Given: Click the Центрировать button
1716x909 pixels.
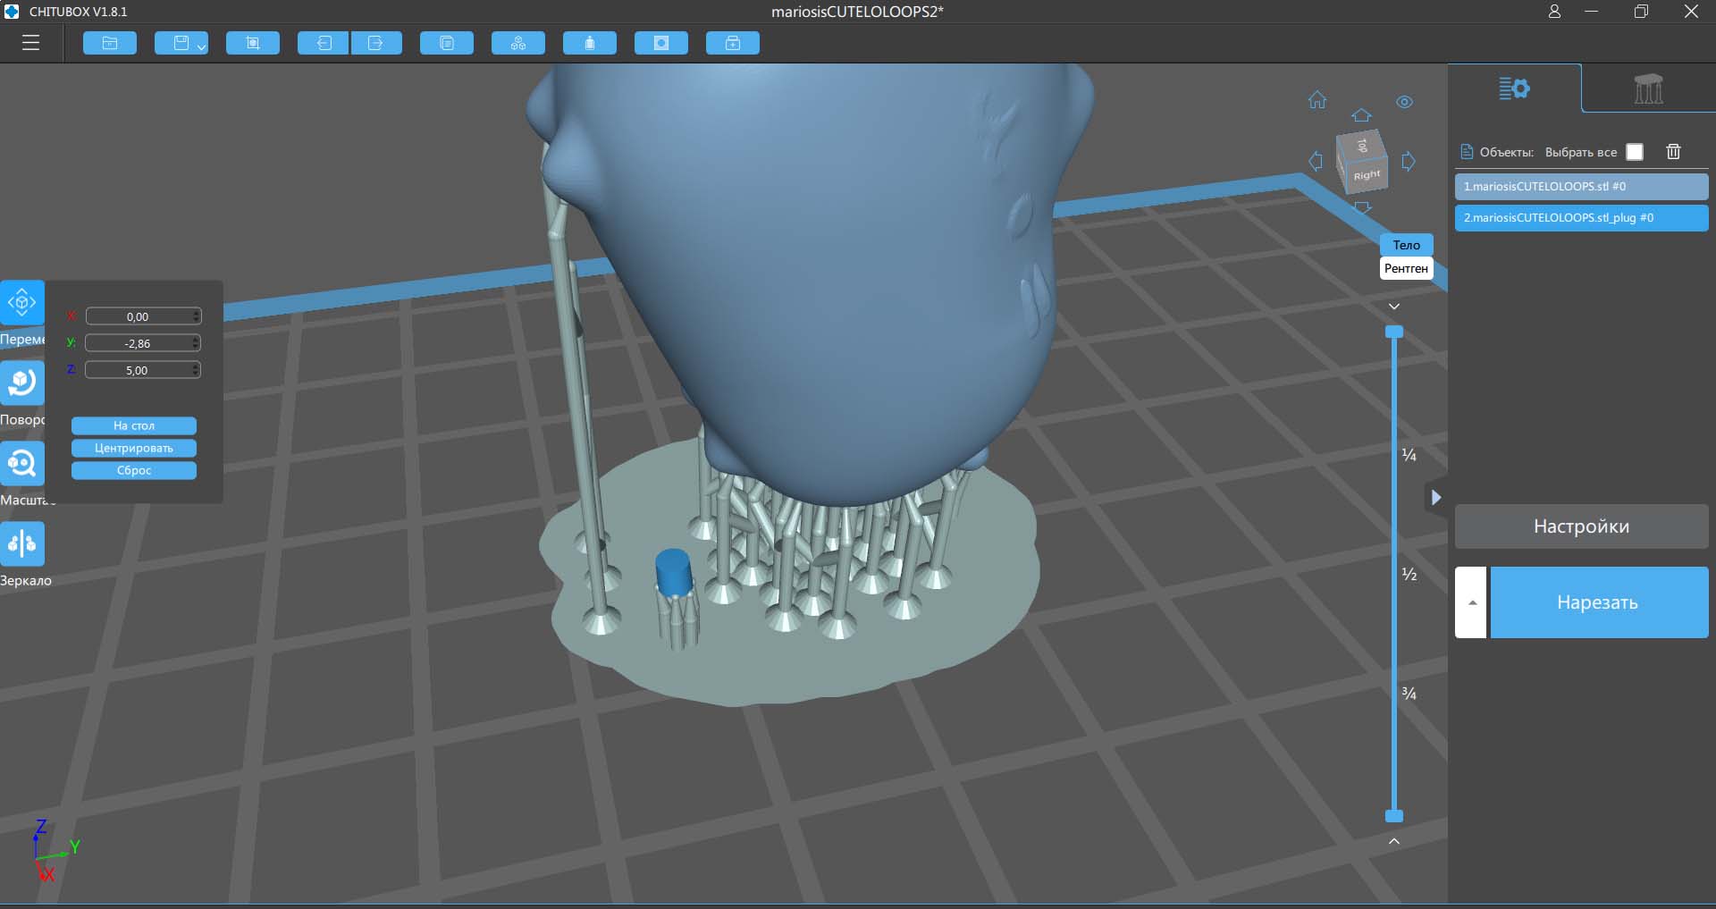Looking at the screenshot, I should click(x=134, y=448).
